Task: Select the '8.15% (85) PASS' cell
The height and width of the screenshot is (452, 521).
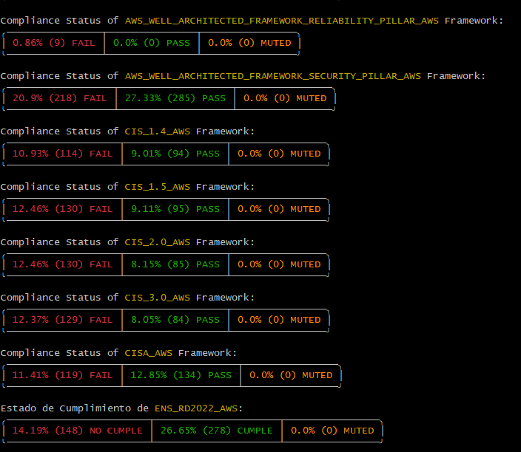Action: [x=175, y=264]
